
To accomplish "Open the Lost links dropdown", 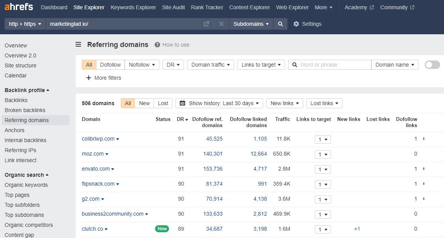I will pyautogui.click(x=324, y=103).
